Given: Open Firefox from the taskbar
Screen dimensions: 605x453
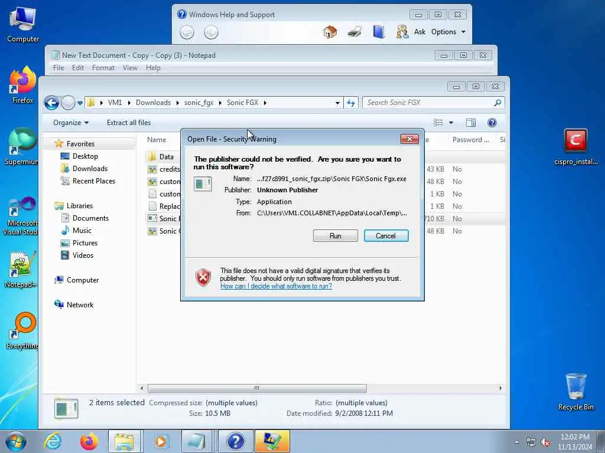Looking at the screenshot, I should (89, 441).
